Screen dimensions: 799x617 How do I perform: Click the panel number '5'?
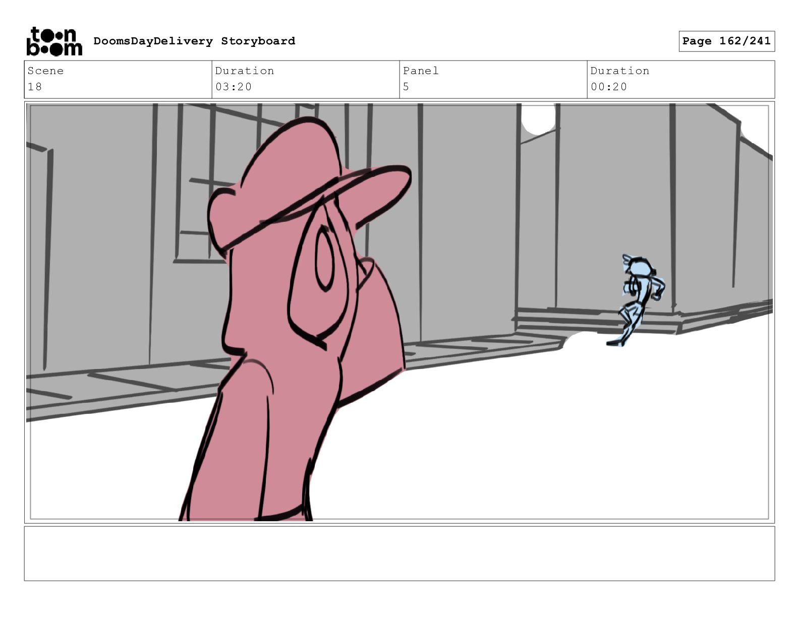[x=406, y=87]
